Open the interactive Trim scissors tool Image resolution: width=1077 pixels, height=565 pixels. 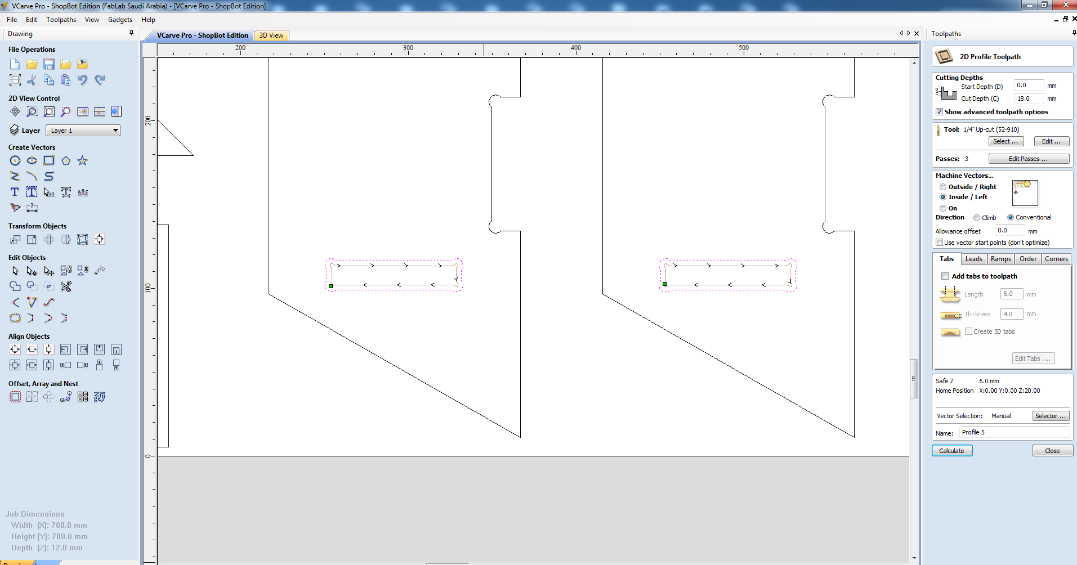[x=66, y=286]
